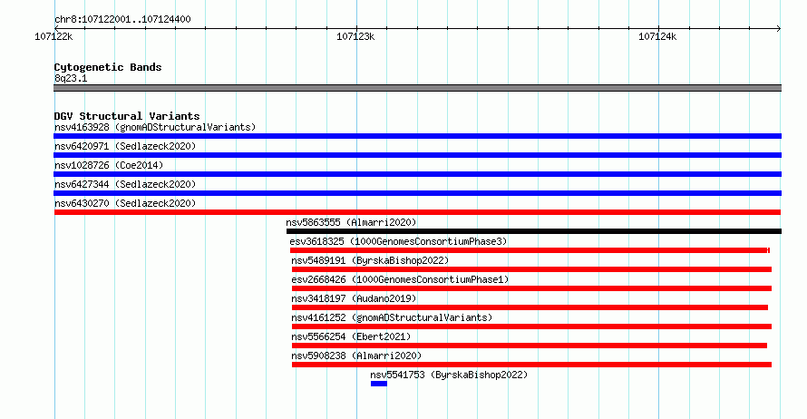Click the right arrow end of the ruler
807x419 pixels.
pos(779,28)
